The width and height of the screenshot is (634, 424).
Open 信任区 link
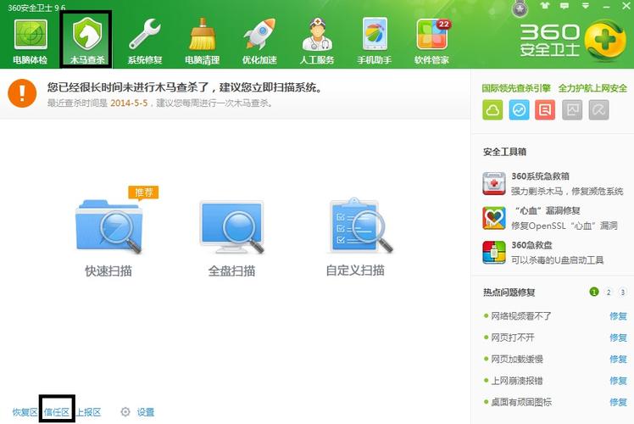click(x=57, y=412)
